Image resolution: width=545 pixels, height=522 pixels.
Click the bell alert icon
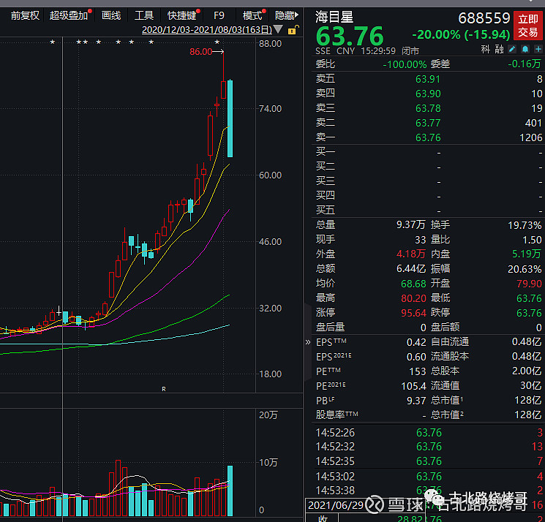(525, 49)
